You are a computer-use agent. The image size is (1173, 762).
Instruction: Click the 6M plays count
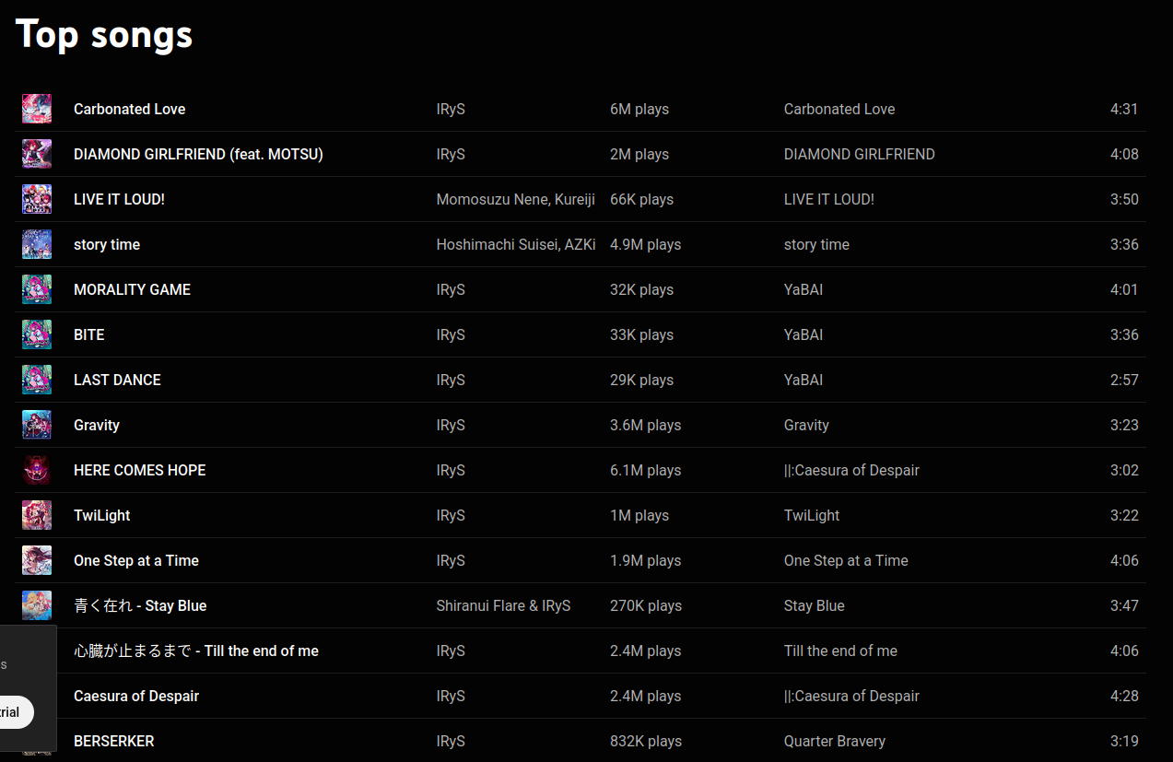pos(639,109)
